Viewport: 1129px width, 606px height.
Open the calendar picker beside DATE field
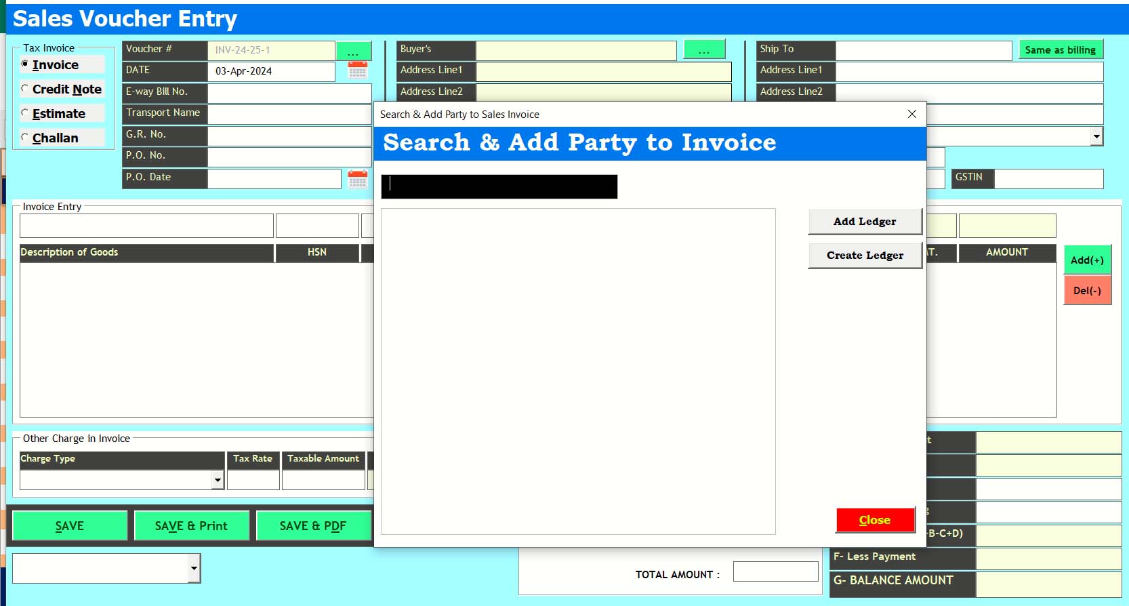click(x=357, y=70)
